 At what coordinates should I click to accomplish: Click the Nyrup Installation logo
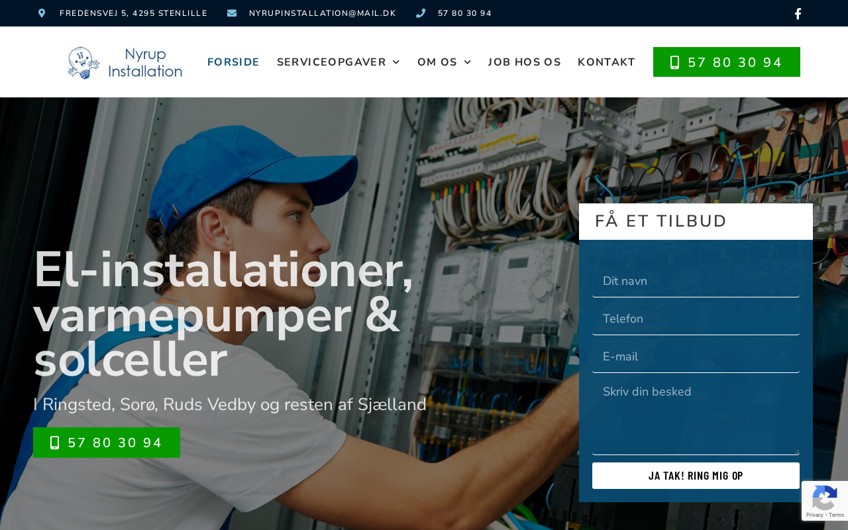pos(125,62)
